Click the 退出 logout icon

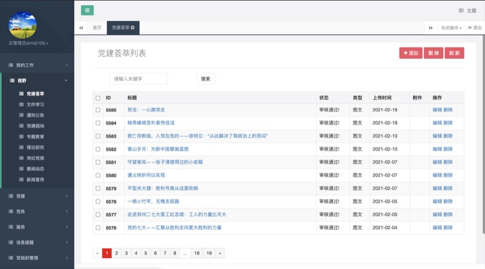click(469, 27)
